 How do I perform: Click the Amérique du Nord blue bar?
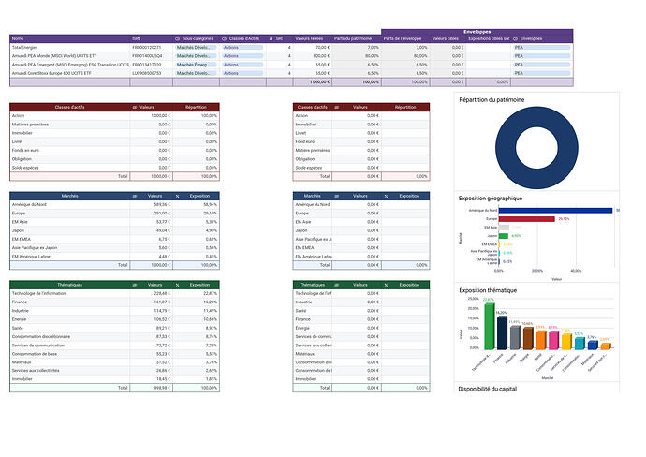(555, 211)
